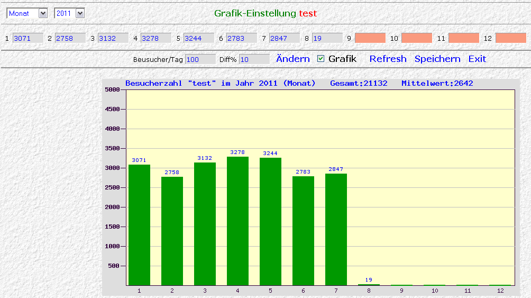Click the x-axis label 12

[x=500, y=291]
